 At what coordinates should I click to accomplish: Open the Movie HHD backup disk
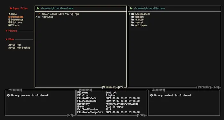(19, 48)
